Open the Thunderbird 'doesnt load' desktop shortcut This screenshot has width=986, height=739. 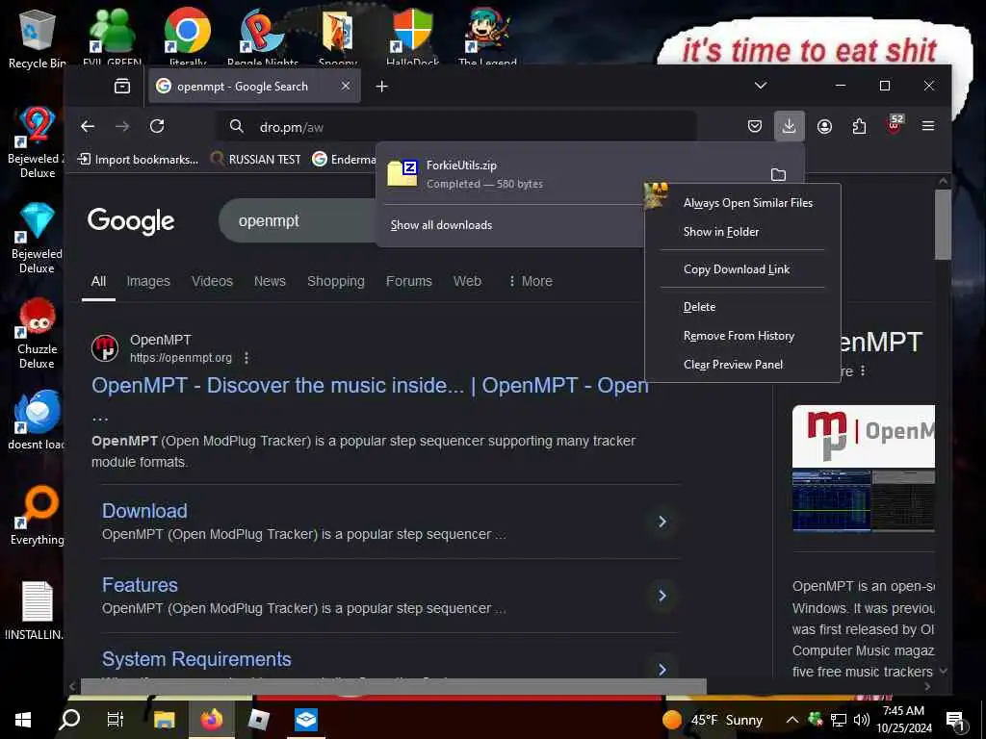point(37,420)
